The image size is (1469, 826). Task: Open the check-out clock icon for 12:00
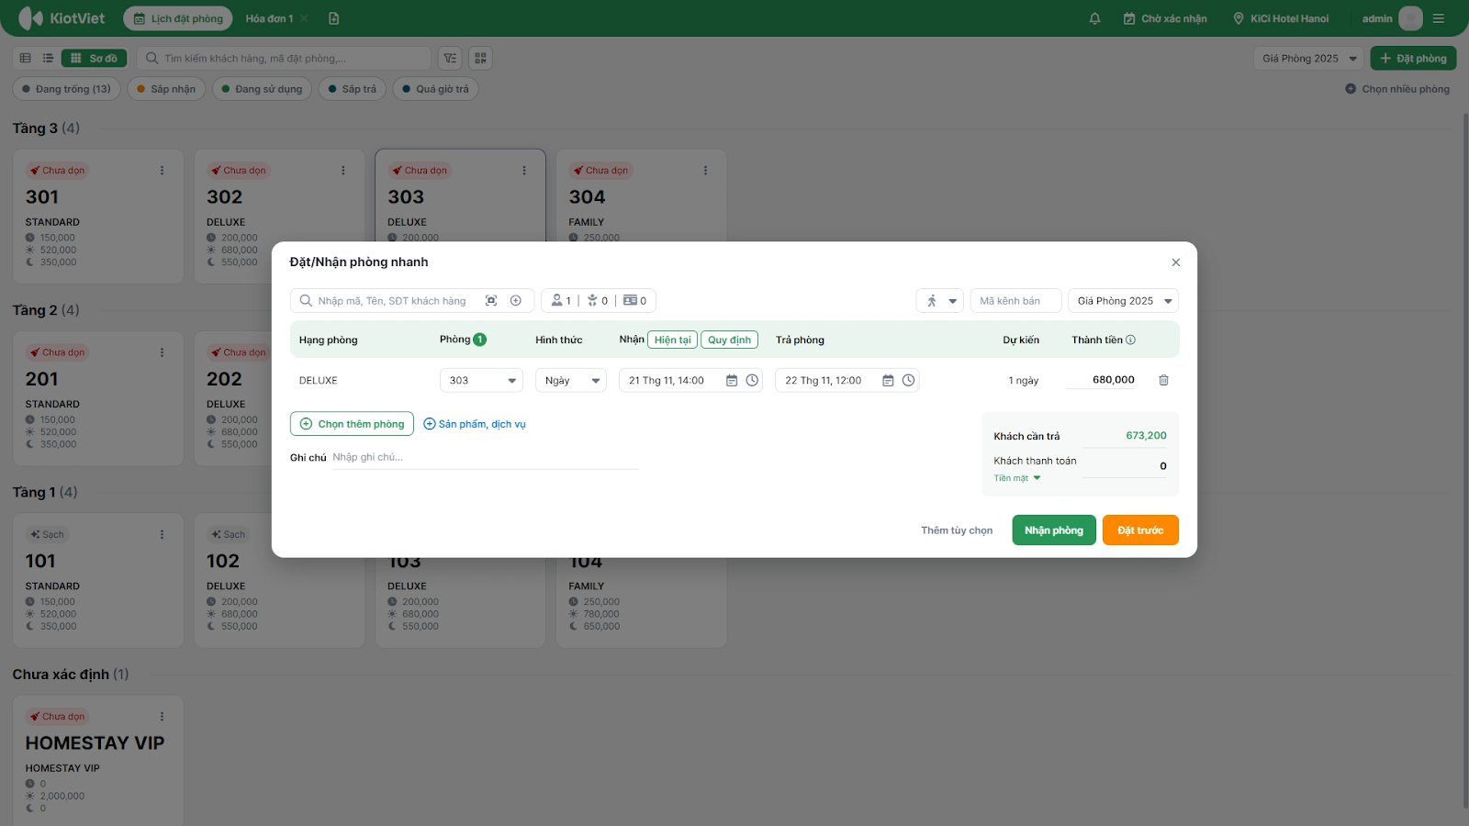(908, 381)
